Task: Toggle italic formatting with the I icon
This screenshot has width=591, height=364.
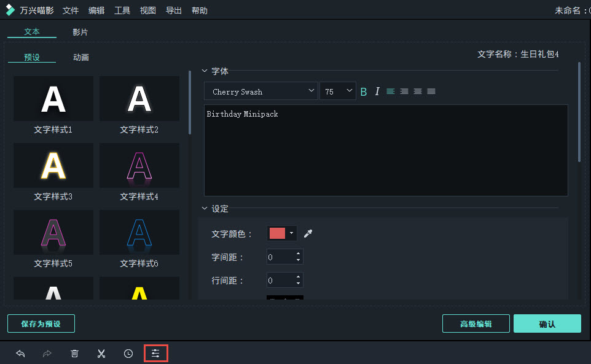Action: (377, 91)
